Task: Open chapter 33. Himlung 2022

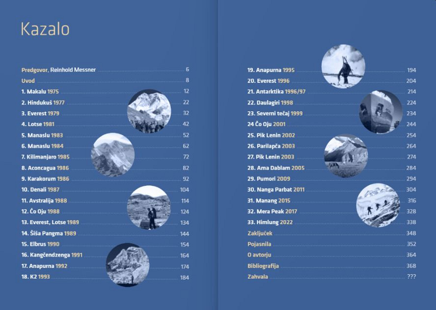Action: click(x=270, y=222)
